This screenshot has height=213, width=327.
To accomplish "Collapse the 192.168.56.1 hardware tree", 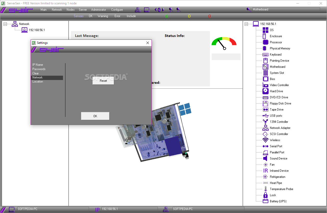I will [x=246, y=24].
